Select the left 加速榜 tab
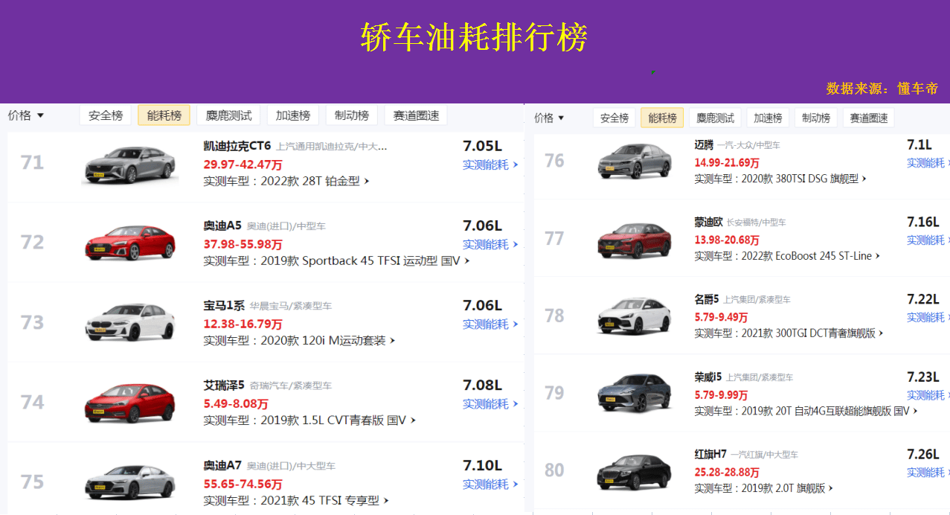 point(292,115)
